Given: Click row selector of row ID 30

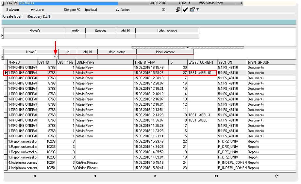Looking at the screenshot, I should [6, 68].
